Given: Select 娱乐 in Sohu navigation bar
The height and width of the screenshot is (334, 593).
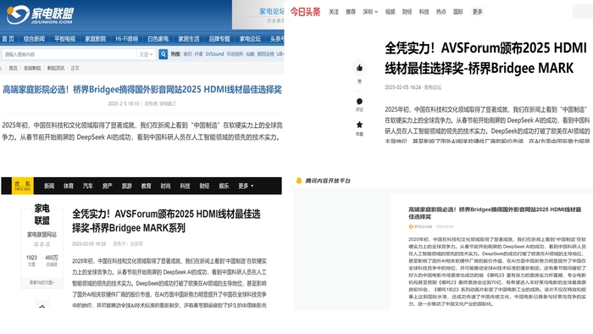Looking at the screenshot, I should pyautogui.click(x=224, y=186).
